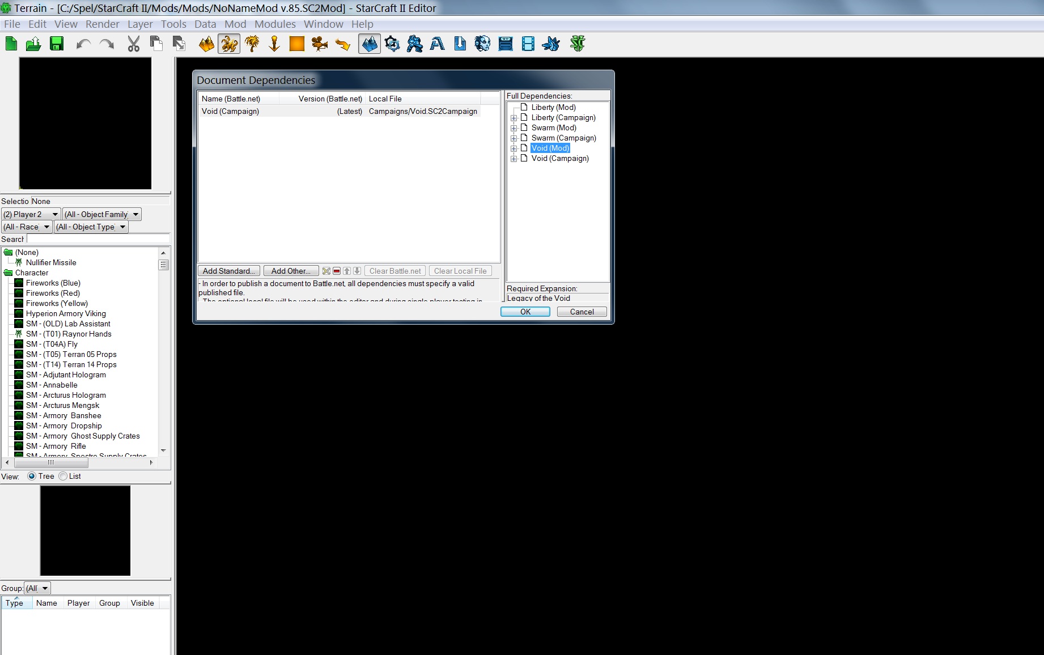
Task: Click the Move Up arrow in dependencies
Action: pos(347,271)
